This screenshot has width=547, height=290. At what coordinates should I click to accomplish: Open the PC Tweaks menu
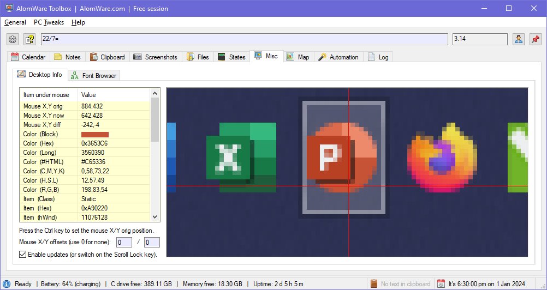pyautogui.click(x=49, y=22)
